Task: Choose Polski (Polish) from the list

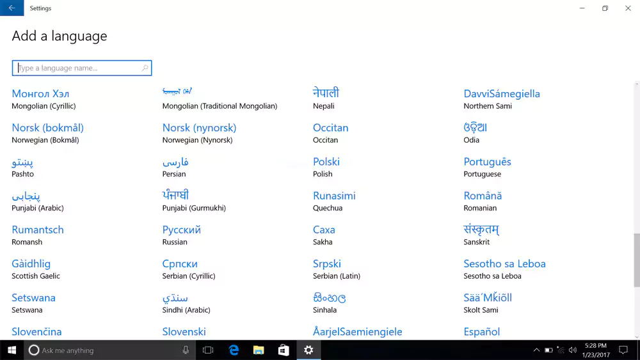Action: click(x=326, y=167)
